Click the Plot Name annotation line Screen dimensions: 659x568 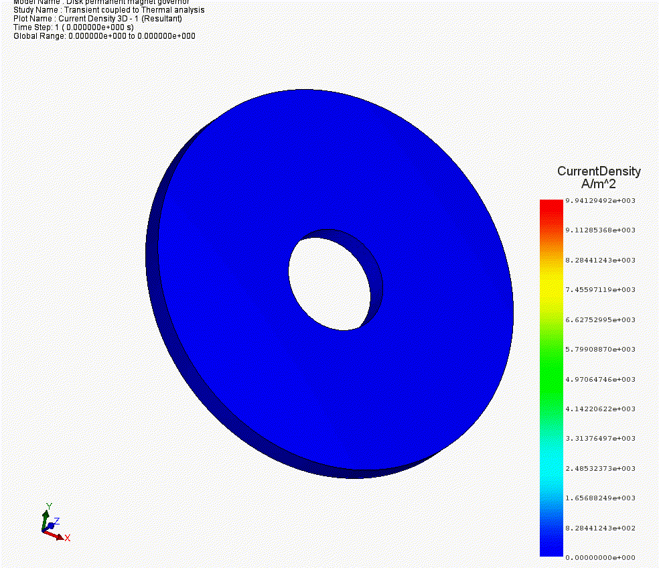pyautogui.click(x=97, y=19)
